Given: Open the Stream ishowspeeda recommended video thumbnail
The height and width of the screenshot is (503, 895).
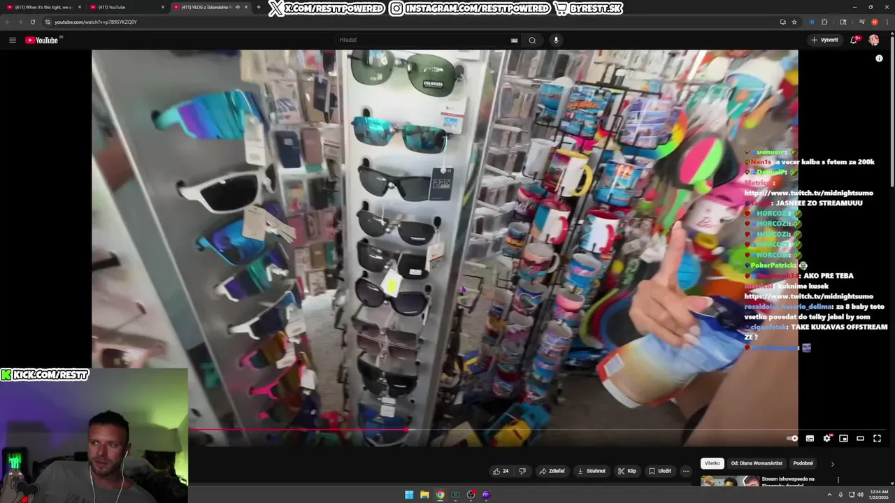Looking at the screenshot, I should tap(730, 481).
